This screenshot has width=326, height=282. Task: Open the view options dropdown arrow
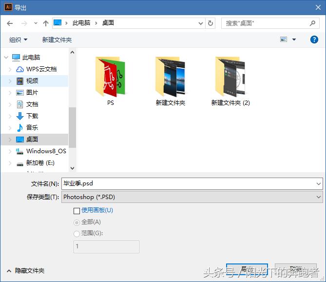click(x=294, y=40)
